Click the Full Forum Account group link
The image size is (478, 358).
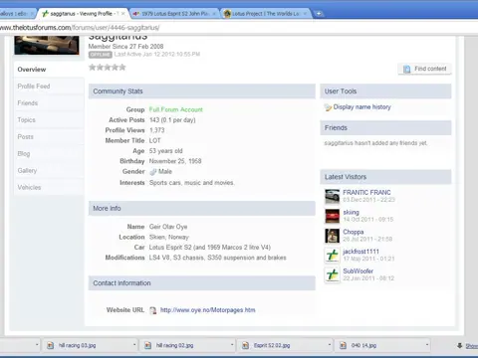(175, 109)
